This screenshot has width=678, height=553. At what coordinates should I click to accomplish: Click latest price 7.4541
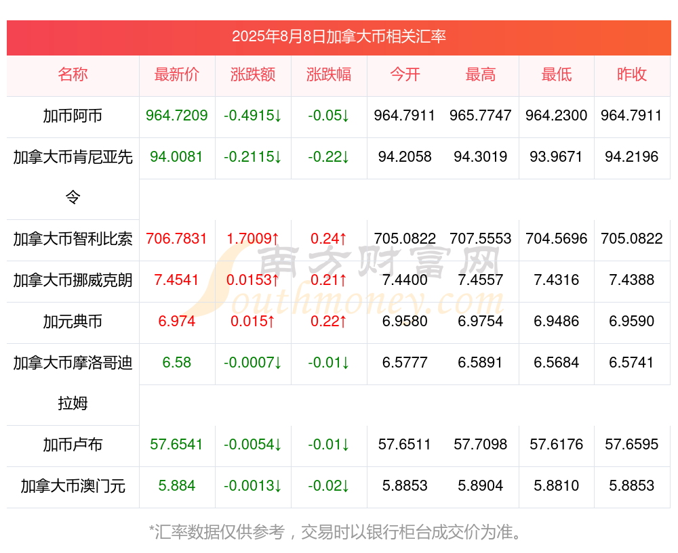click(177, 280)
